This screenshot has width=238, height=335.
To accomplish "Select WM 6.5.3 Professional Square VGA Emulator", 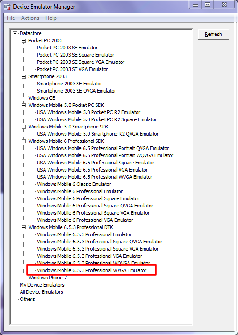I will coord(97,249).
